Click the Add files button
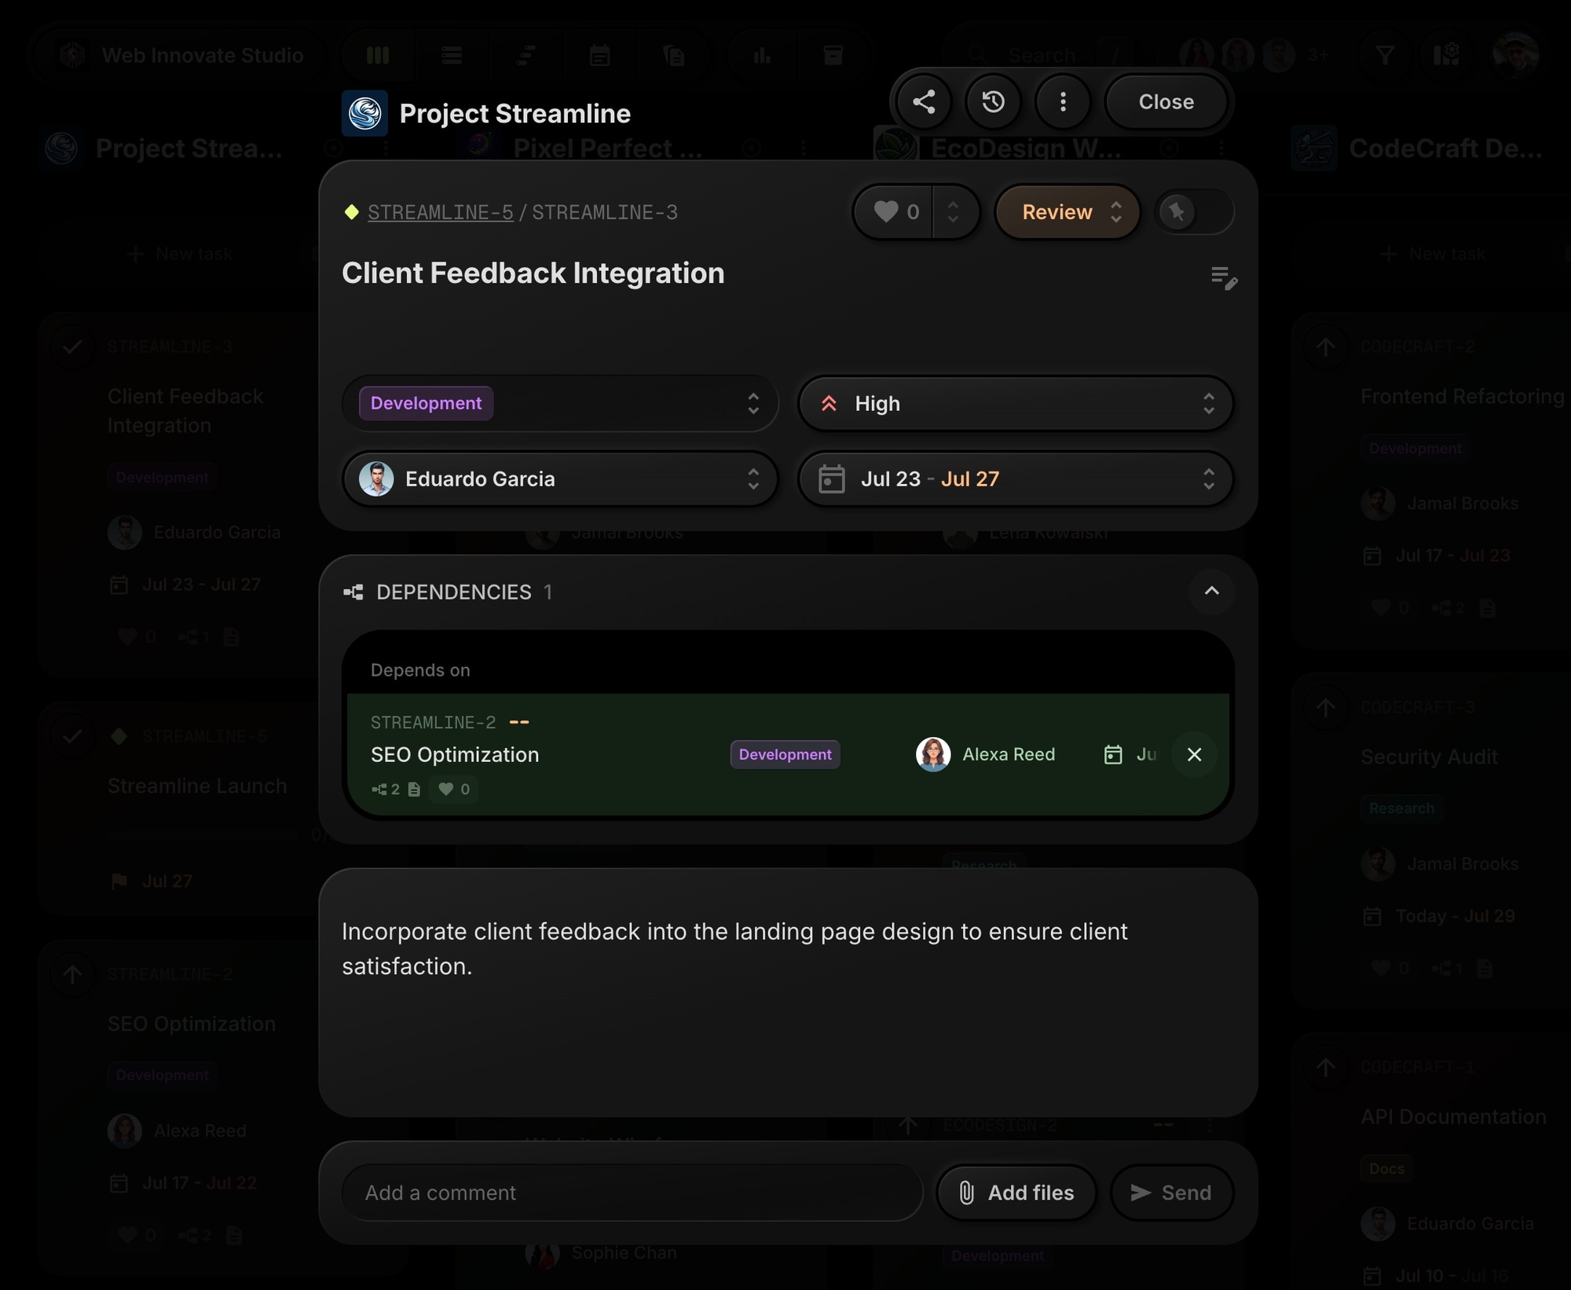The image size is (1571, 1290). 1016,1193
